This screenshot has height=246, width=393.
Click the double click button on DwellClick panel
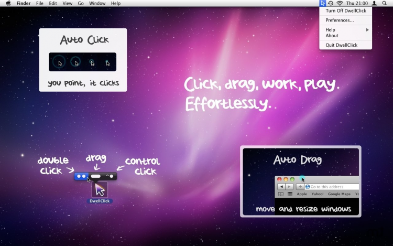pos(81,176)
